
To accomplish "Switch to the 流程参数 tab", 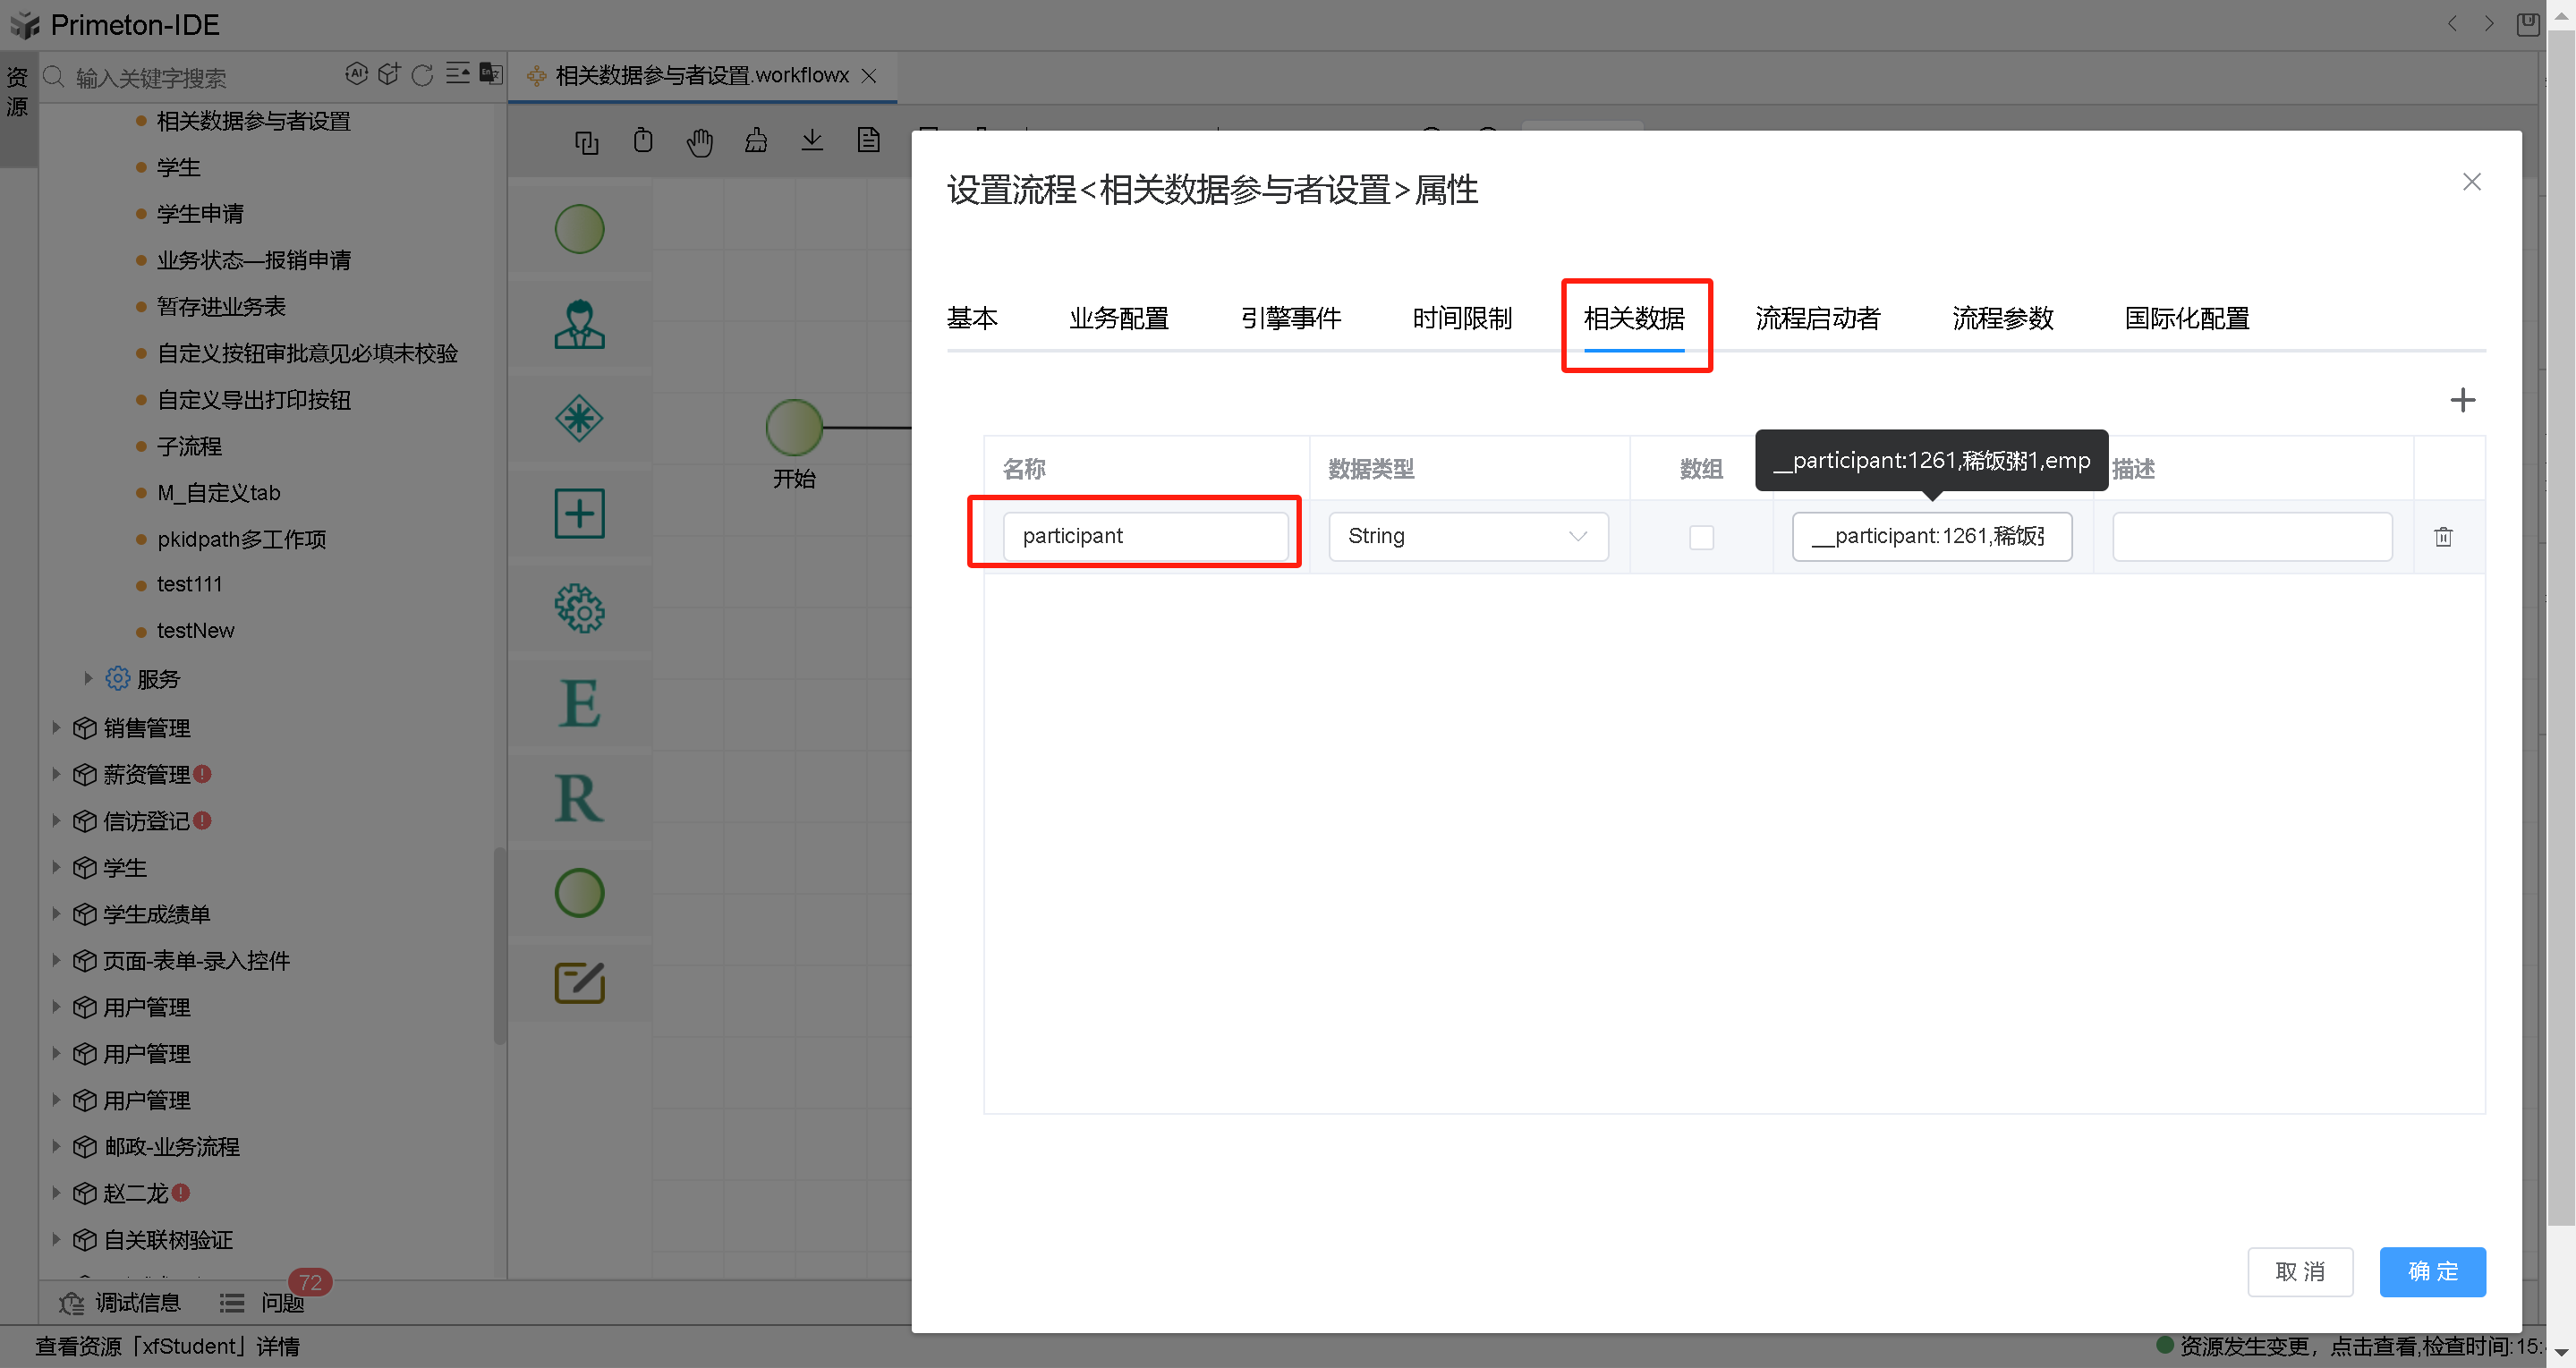I will point(2002,318).
